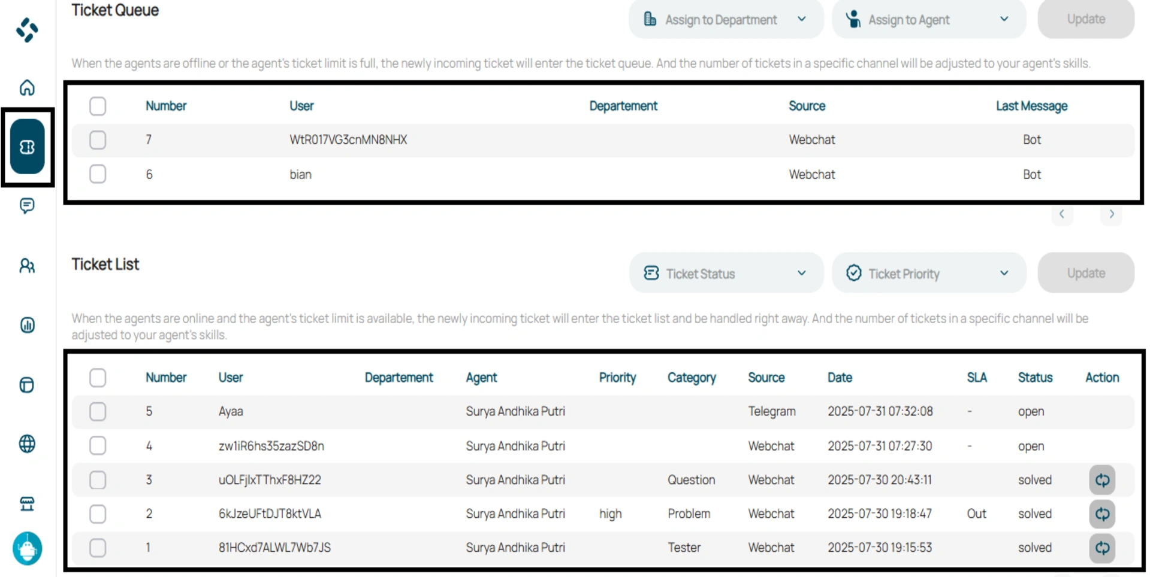Image resolution: width=1150 pixels, height=577 pixels.
Task: Go to the Home dashboard icon
Action: coord(27,88)
